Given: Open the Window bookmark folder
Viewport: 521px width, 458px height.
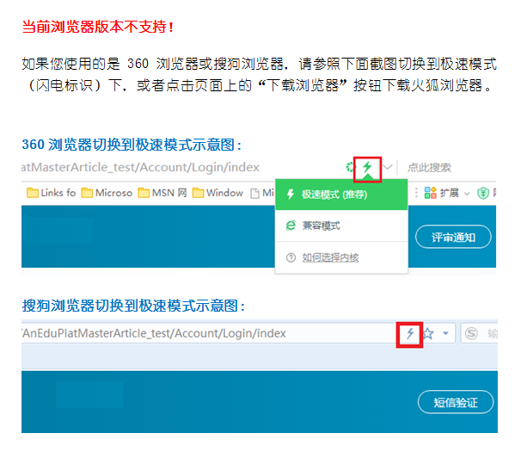Looking at the screenshot, I should pyautogui.click(x=218, y=193).
